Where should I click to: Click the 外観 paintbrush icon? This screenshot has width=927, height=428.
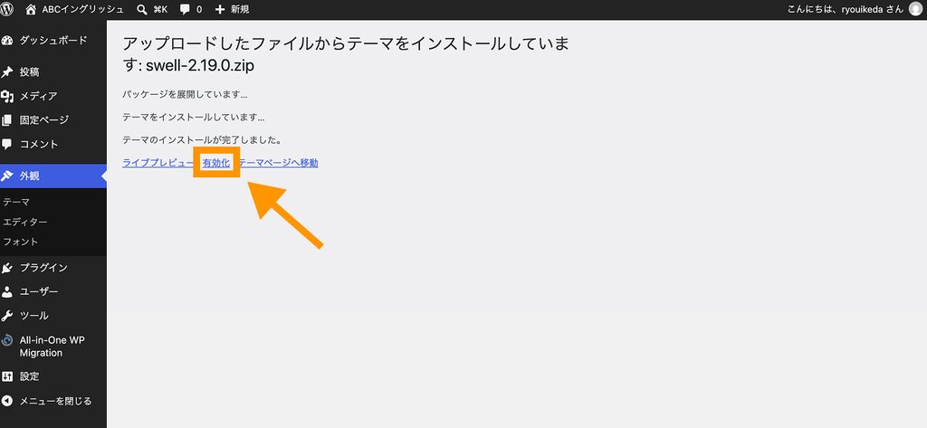(7, 176)
